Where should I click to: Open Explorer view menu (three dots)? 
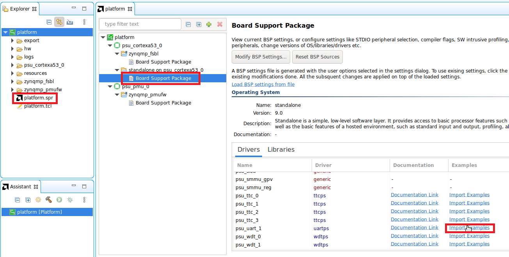click(x=84, y=22)
